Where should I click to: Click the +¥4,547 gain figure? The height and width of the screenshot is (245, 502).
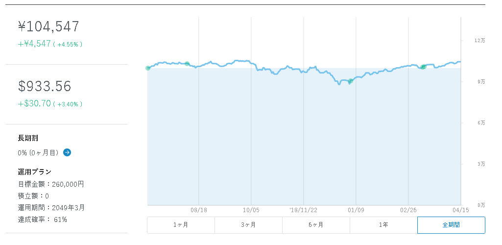34,44
